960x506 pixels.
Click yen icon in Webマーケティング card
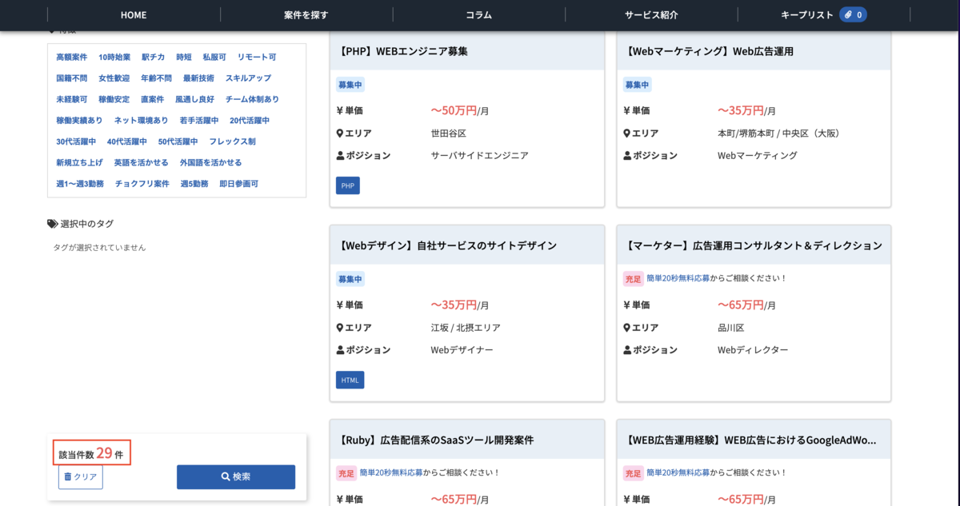pos(626,110)
